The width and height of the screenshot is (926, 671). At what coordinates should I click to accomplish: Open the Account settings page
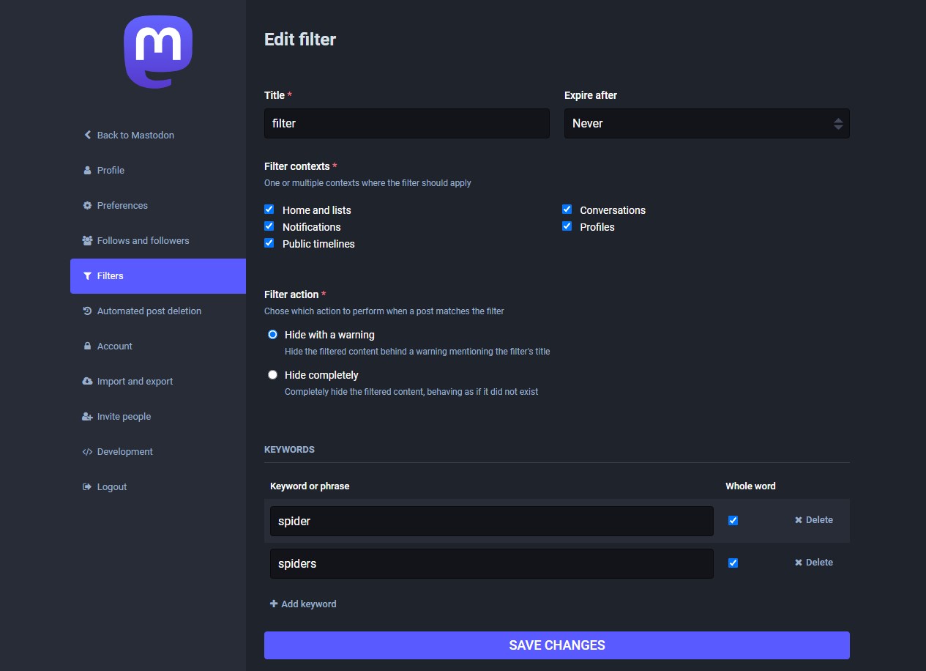pyautogui.click(x=158, y=346)
